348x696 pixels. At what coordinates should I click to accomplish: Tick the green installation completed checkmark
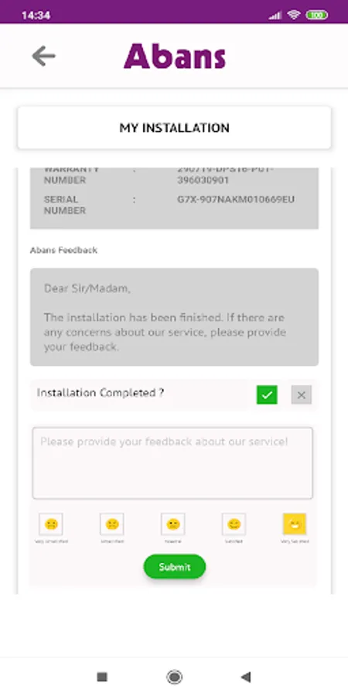(267, 394)
